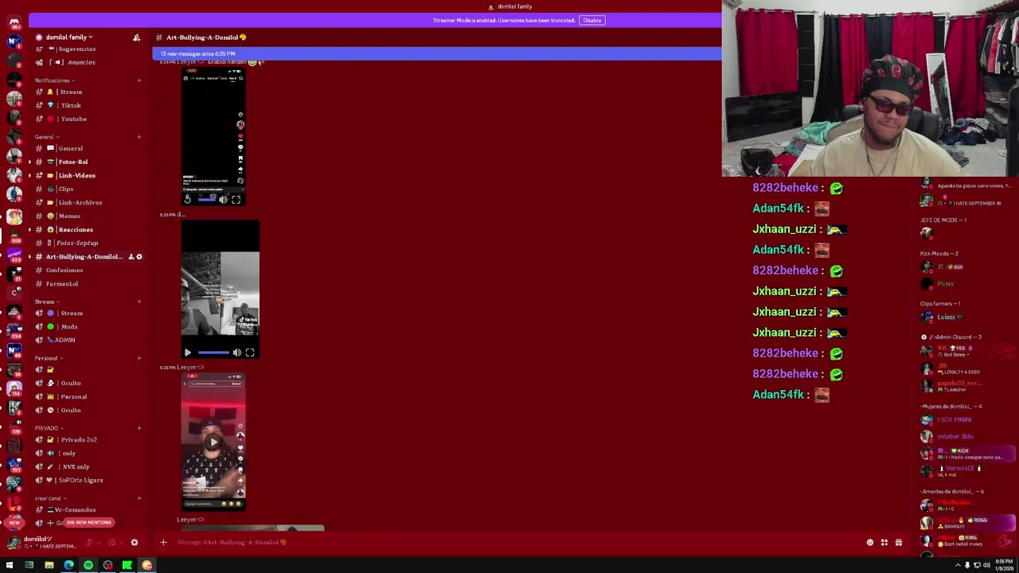Add channel to Personal category

tap(139, 358)
